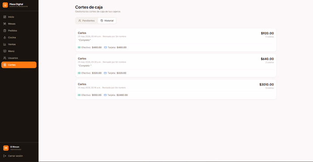Click the Cerrar sesión logout icon
The width and height of the screenshot is (313, 162).
(4, 156)
